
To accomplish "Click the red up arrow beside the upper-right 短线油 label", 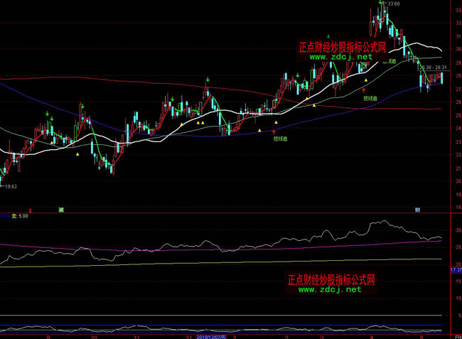I will click(364, 90).
